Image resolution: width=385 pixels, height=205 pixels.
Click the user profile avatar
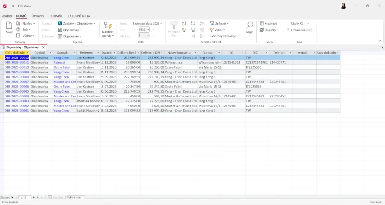tap(343, 6)
